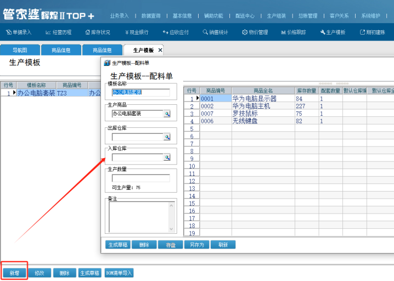
Task: Open the 辅助功能 menu
Action: tap(213, 16)
